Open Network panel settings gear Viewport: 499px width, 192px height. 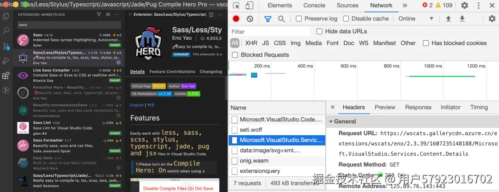pos(492,19)
